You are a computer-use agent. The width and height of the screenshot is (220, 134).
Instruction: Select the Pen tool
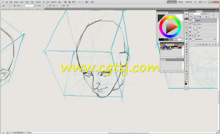click(x=186, y=60)
